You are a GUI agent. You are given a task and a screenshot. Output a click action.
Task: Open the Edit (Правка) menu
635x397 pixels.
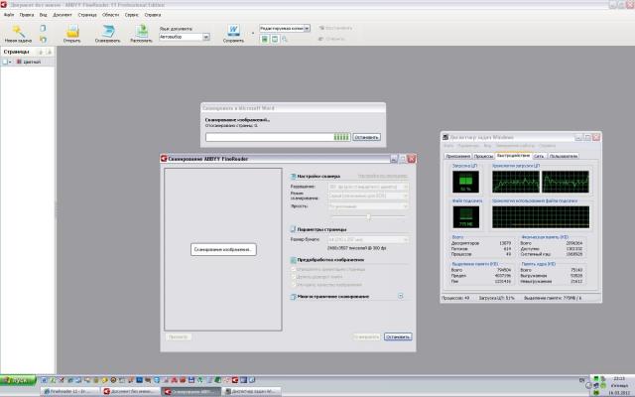(27, 15)
